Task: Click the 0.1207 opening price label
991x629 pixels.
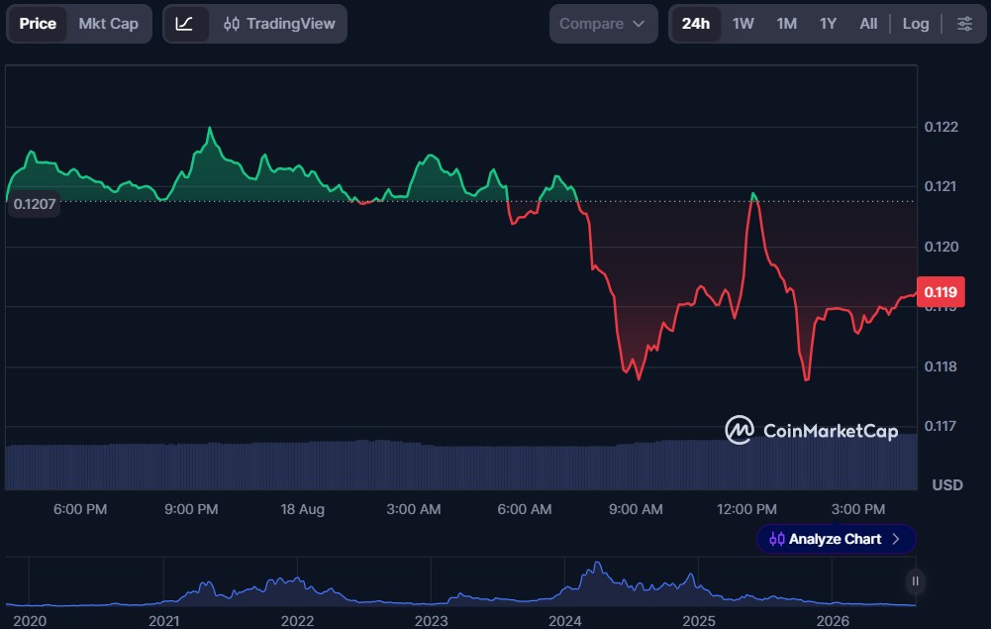Action: (x=34, y=204)
